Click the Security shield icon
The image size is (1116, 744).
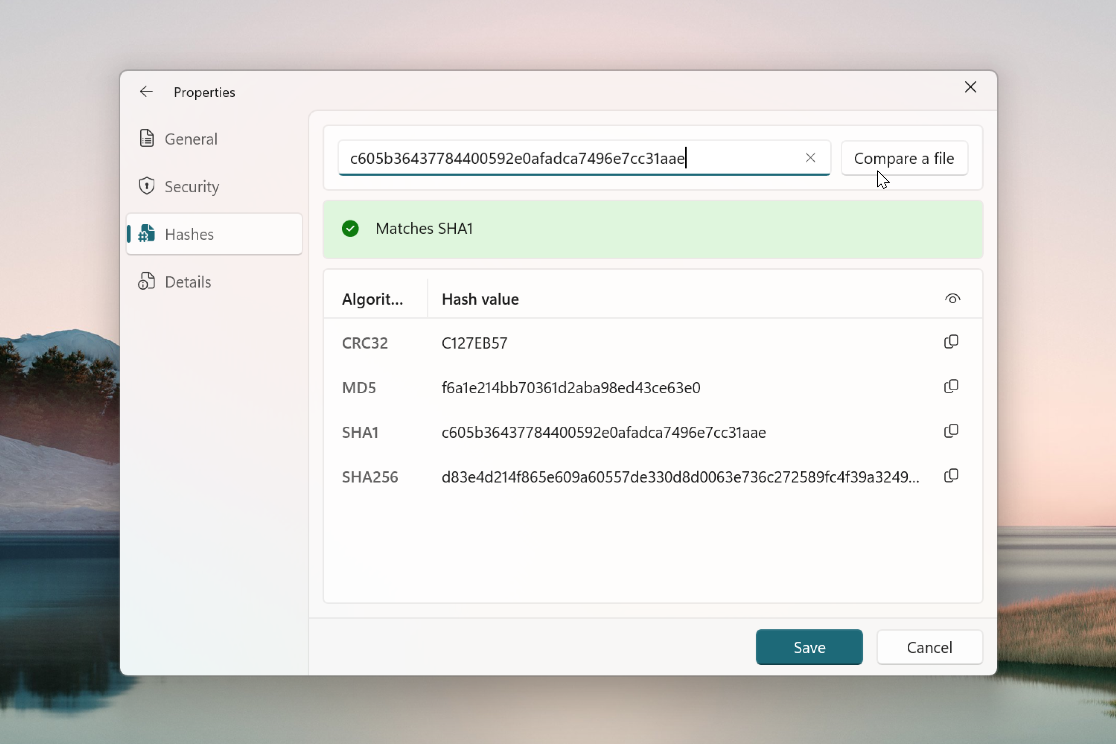[146, 186]
